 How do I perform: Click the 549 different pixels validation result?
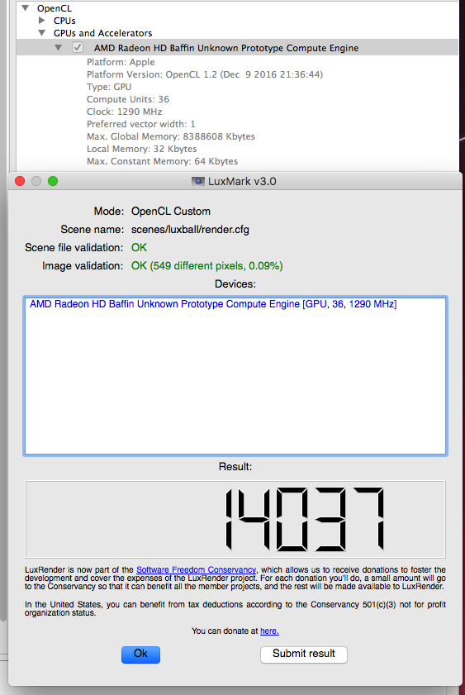click(206, 266)
